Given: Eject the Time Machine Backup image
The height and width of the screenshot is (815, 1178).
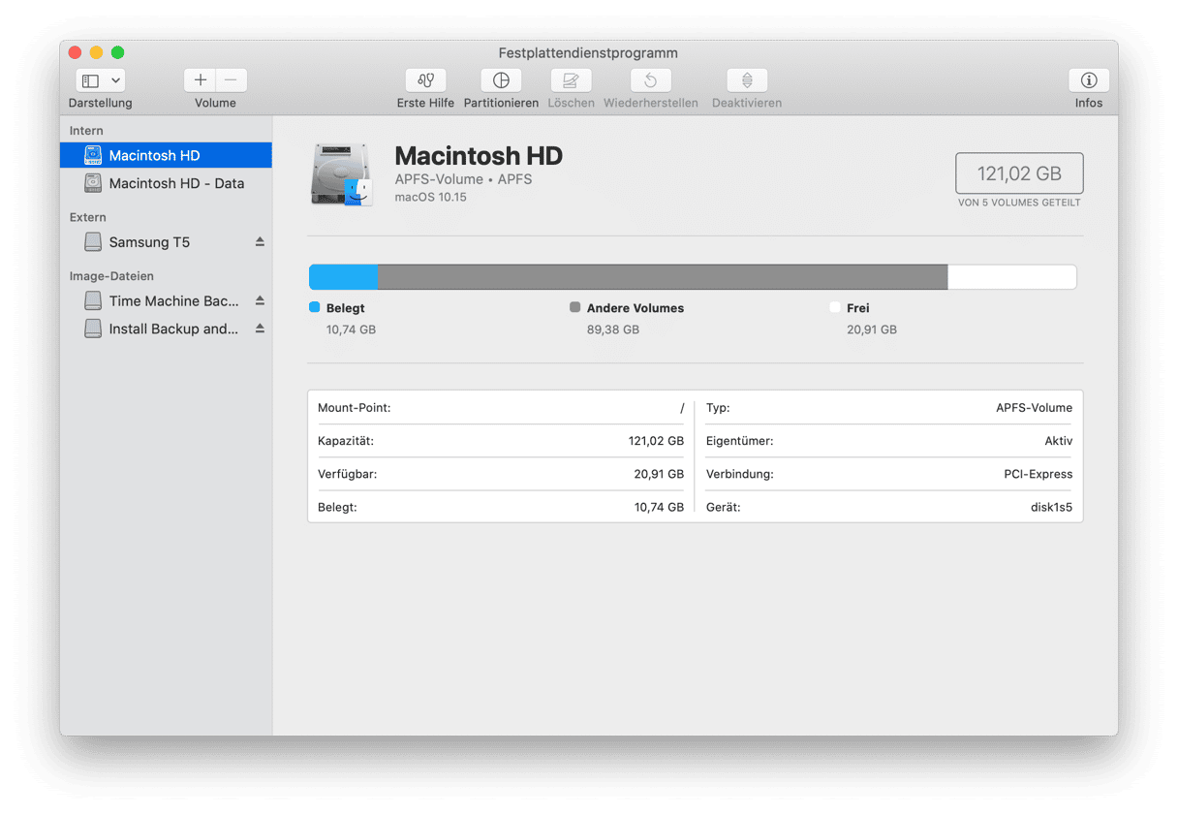Looking at the screenshot, I should click(x=260, y=300).
